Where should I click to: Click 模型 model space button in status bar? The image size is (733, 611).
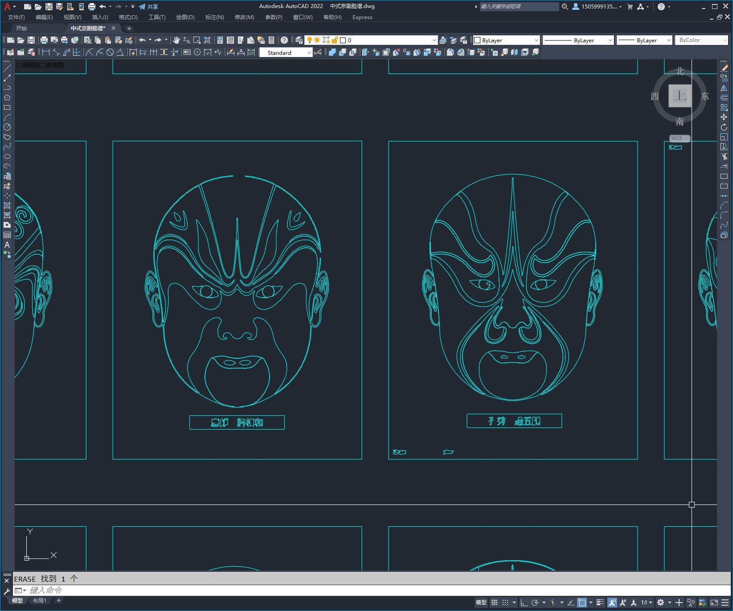(481, 603)
